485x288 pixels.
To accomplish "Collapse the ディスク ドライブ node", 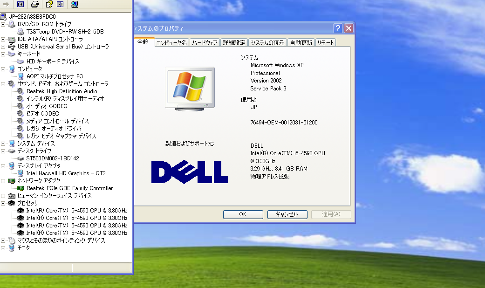I will point(3,151).
